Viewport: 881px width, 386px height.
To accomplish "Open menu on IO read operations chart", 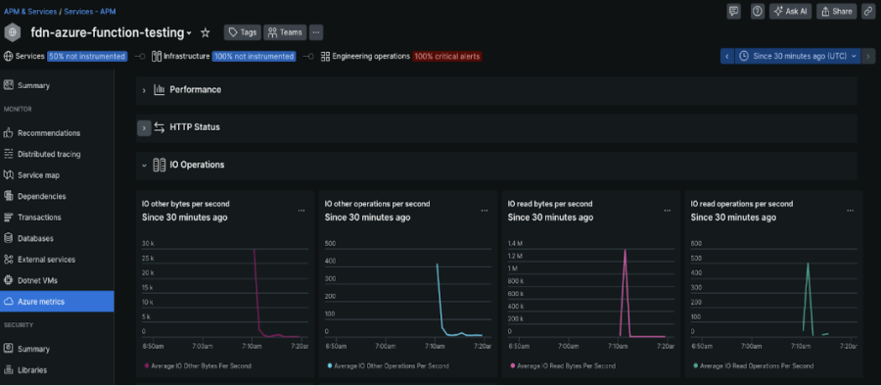I will point(850,211).
